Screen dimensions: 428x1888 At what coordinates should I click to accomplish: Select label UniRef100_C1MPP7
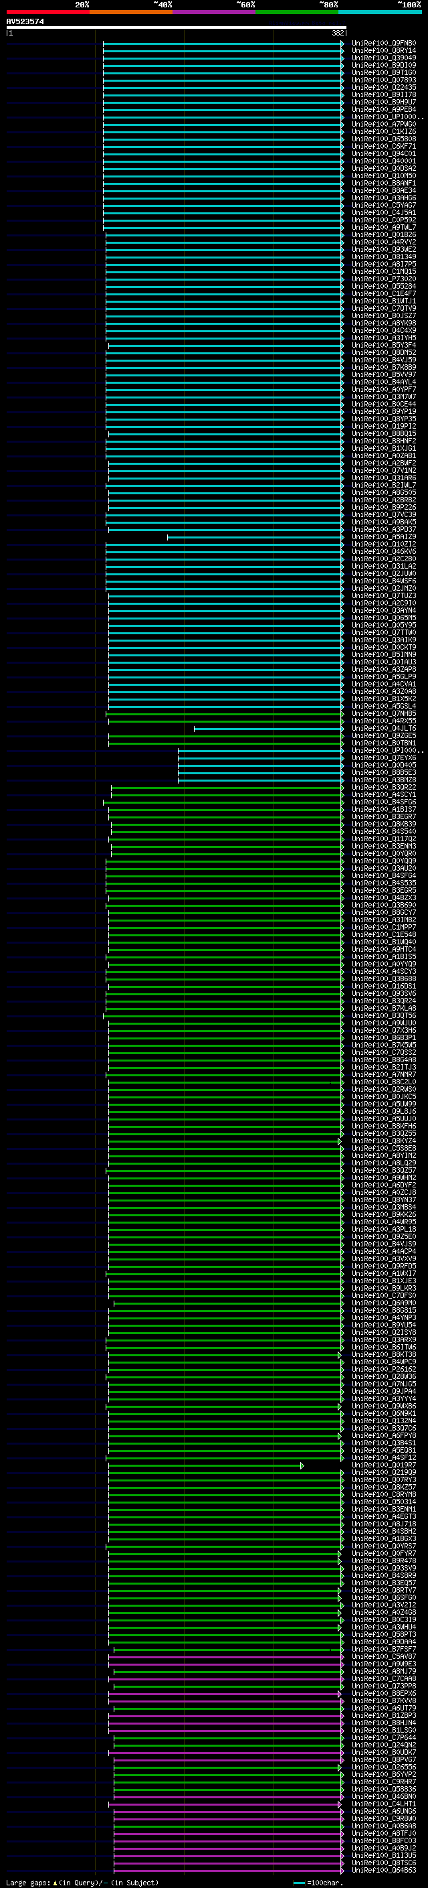pyautogui.click(x=384, y=927)
